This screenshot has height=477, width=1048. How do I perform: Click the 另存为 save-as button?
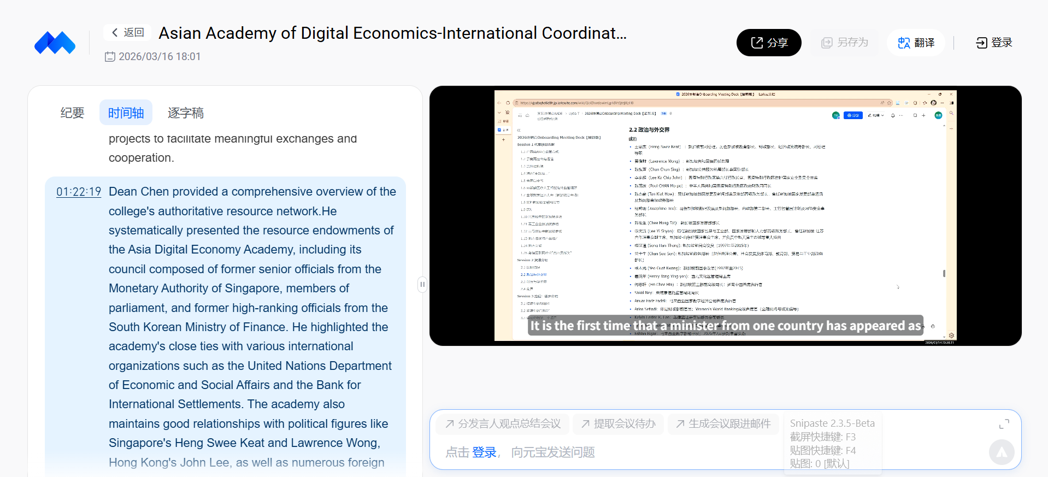(845, 43)
